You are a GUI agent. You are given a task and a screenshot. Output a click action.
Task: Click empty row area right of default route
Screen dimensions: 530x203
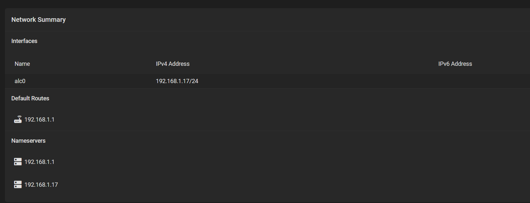point(262,120)
